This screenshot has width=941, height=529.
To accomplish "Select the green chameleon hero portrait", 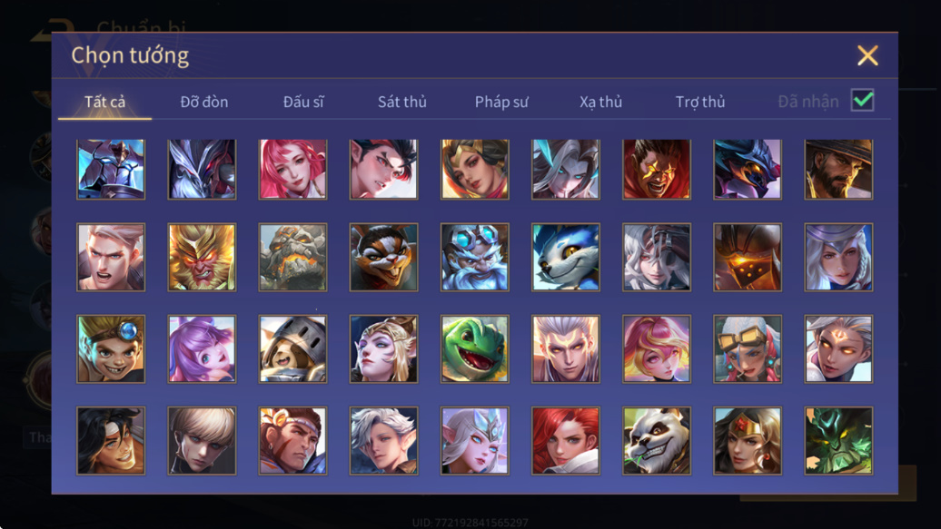I will pyautogui.click(x=475, y=349).
